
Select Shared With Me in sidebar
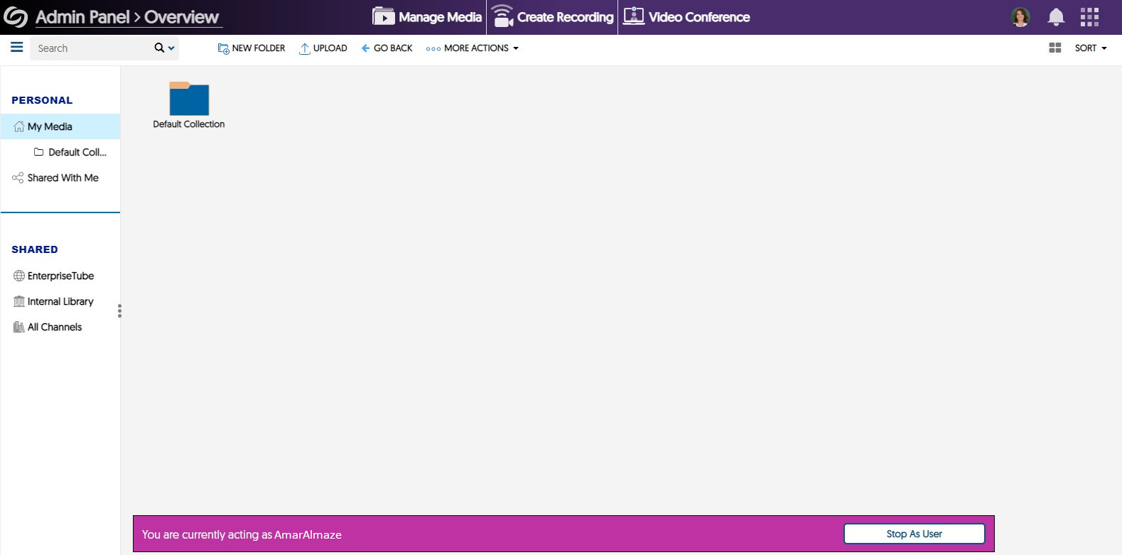(63, 178)
